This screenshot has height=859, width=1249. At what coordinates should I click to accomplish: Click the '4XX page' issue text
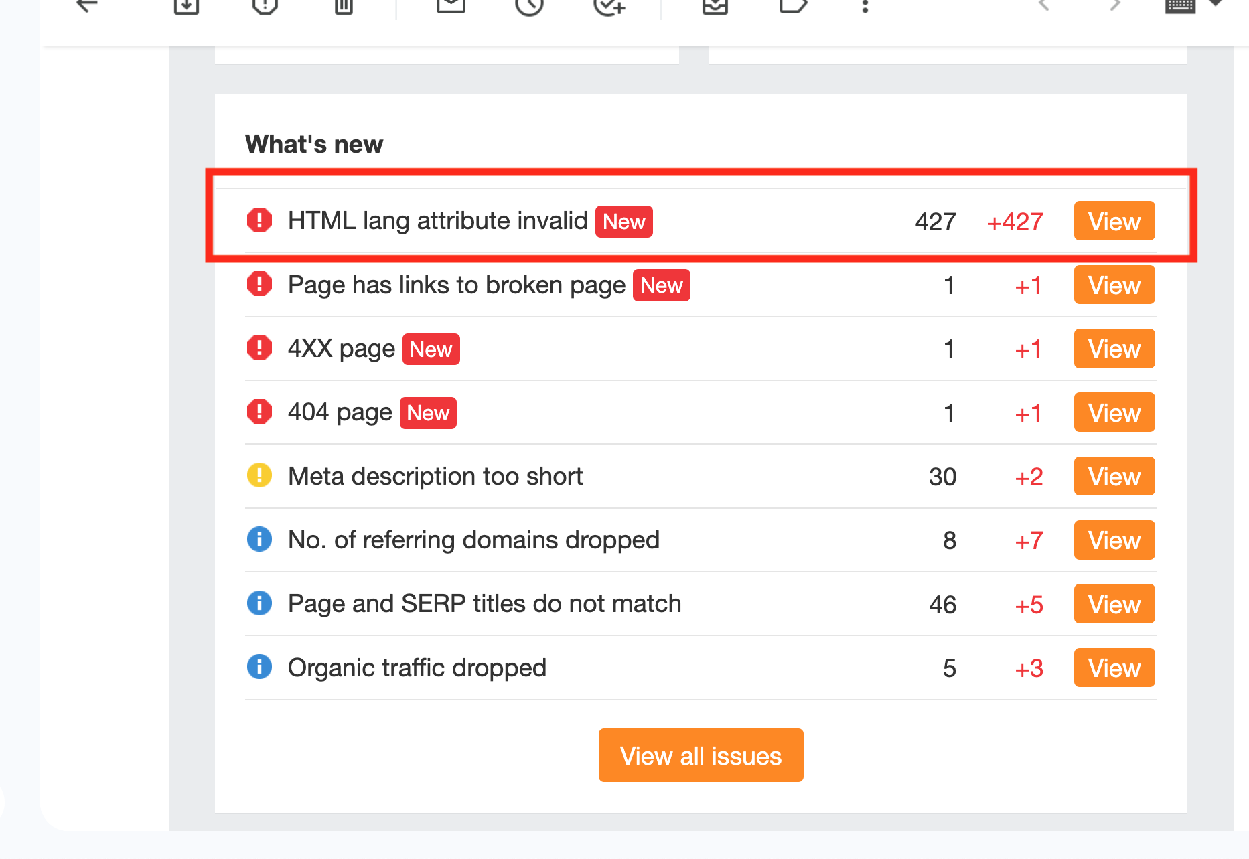tap(342, 349)
